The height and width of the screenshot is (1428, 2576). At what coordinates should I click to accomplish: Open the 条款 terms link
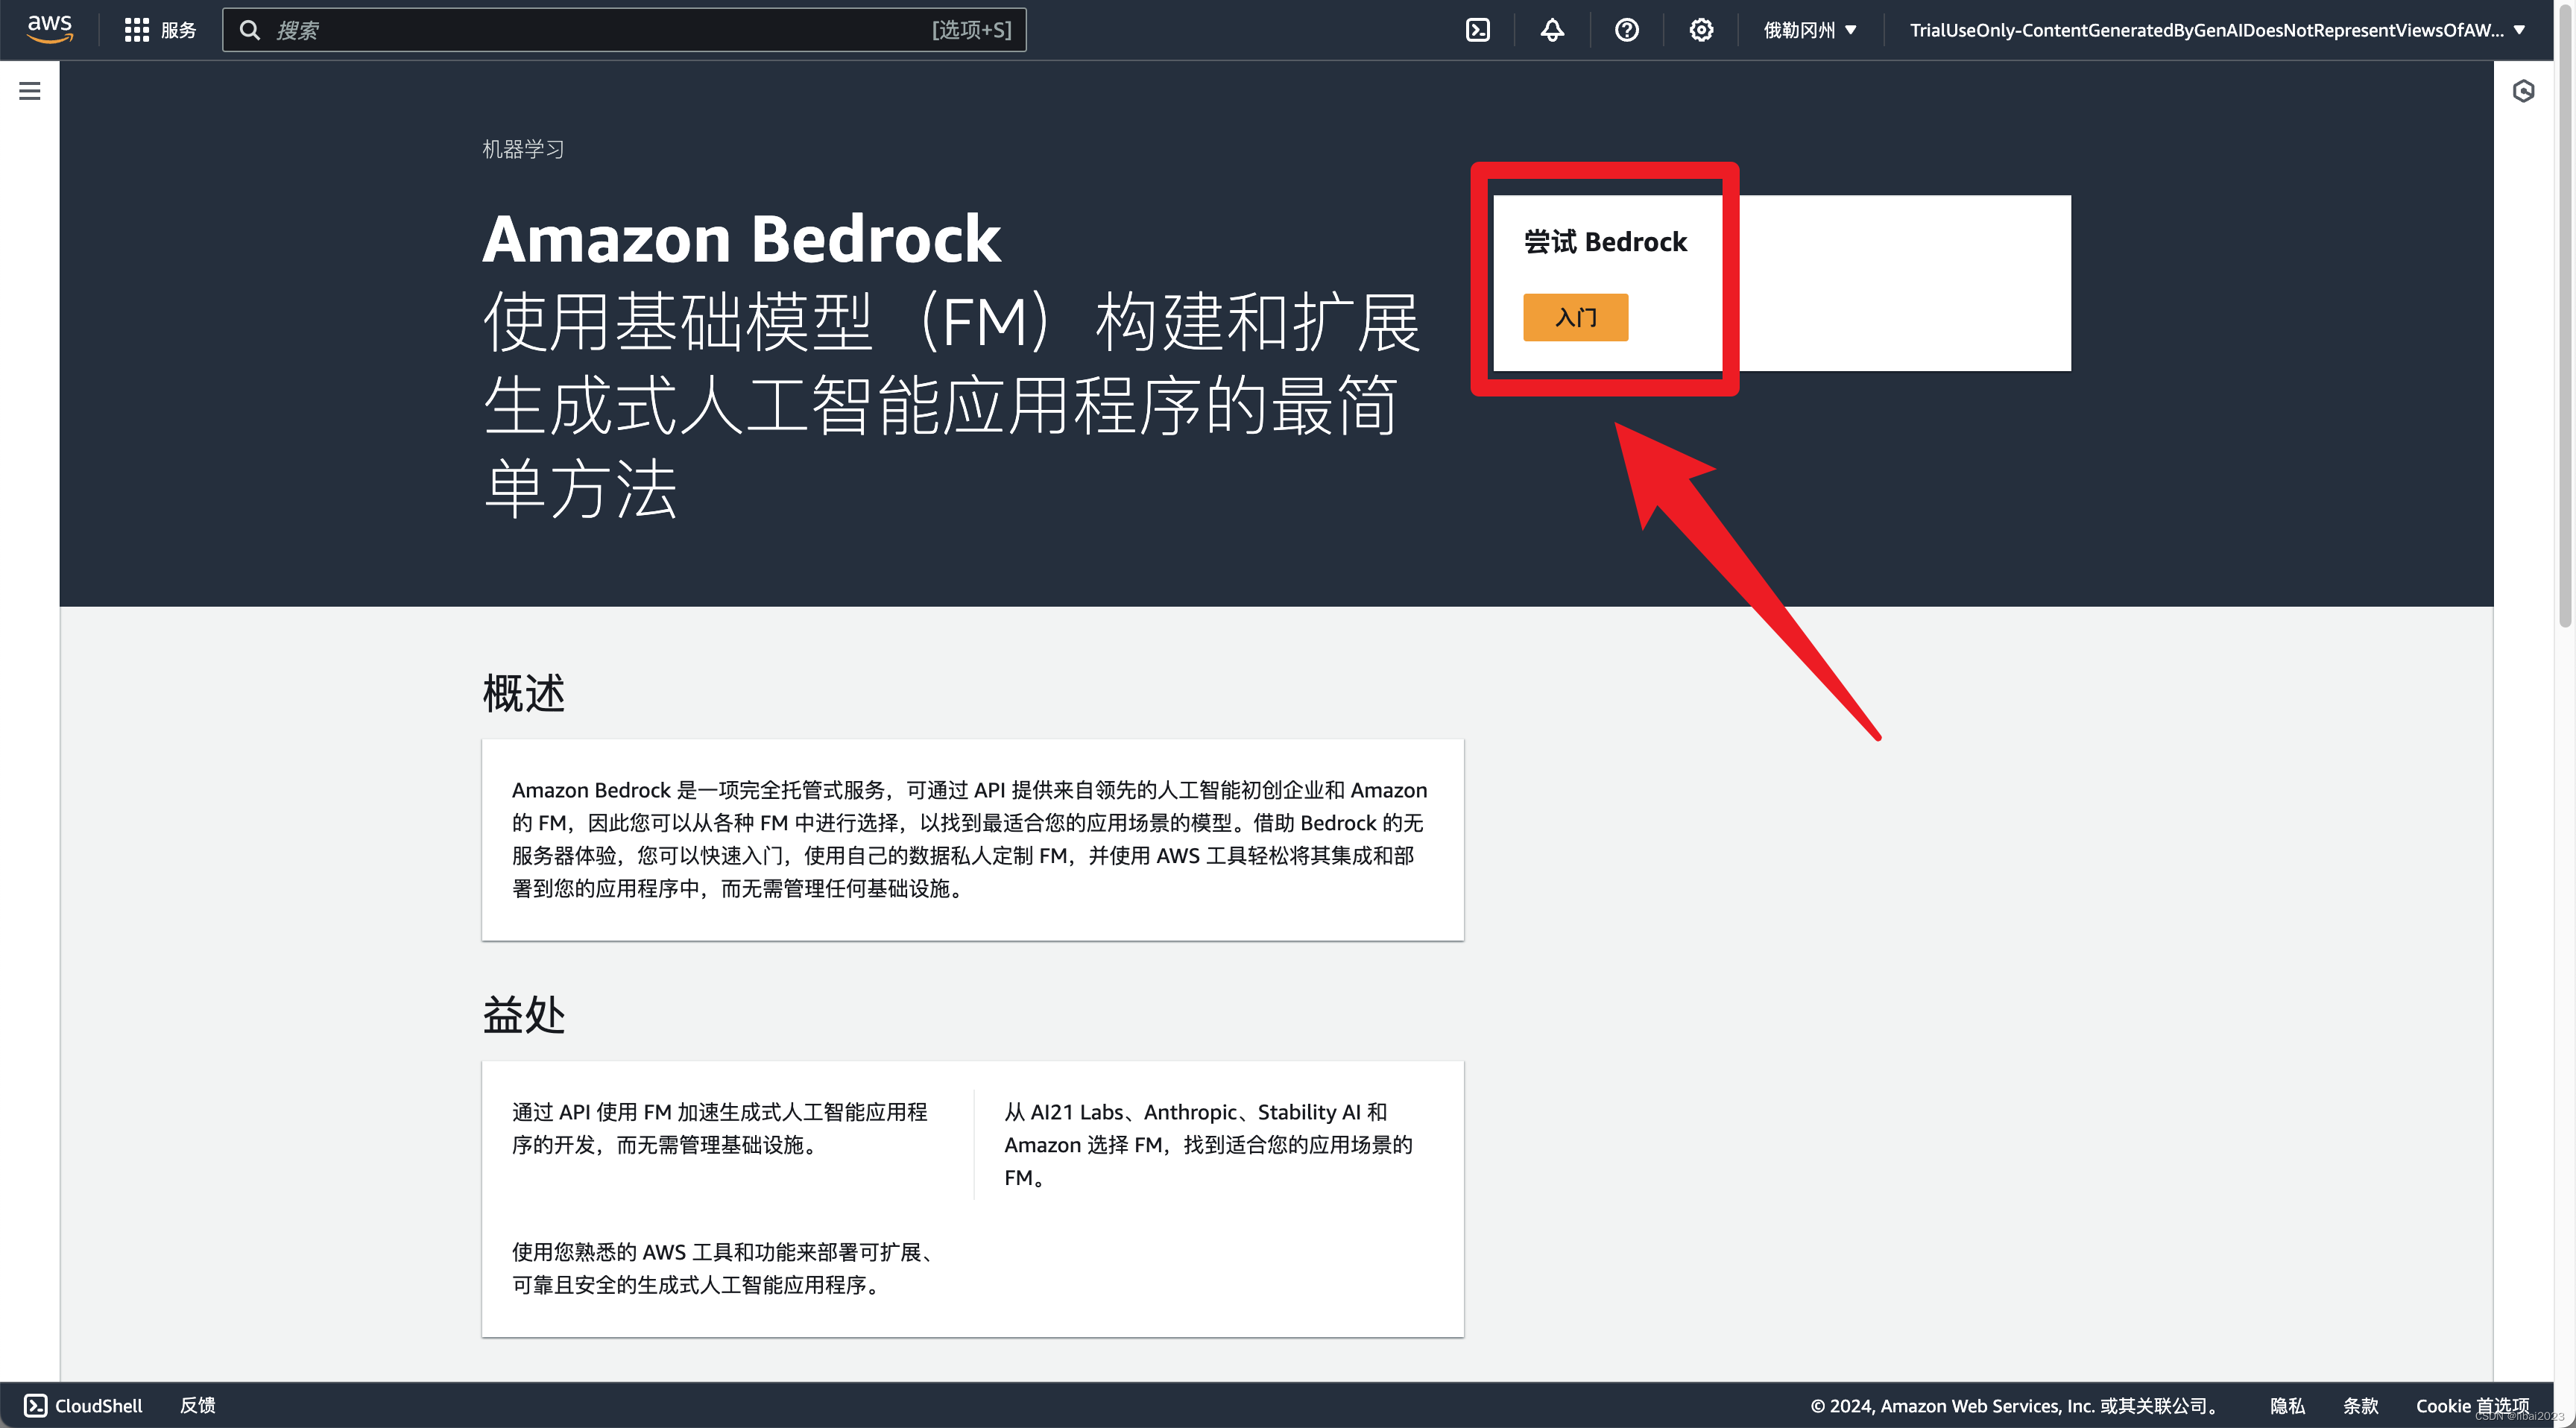coord(2360,1405)
